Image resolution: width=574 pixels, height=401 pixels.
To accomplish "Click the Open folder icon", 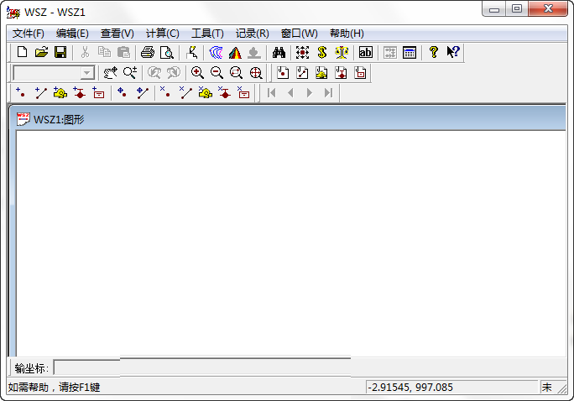I will click(41, 52).
